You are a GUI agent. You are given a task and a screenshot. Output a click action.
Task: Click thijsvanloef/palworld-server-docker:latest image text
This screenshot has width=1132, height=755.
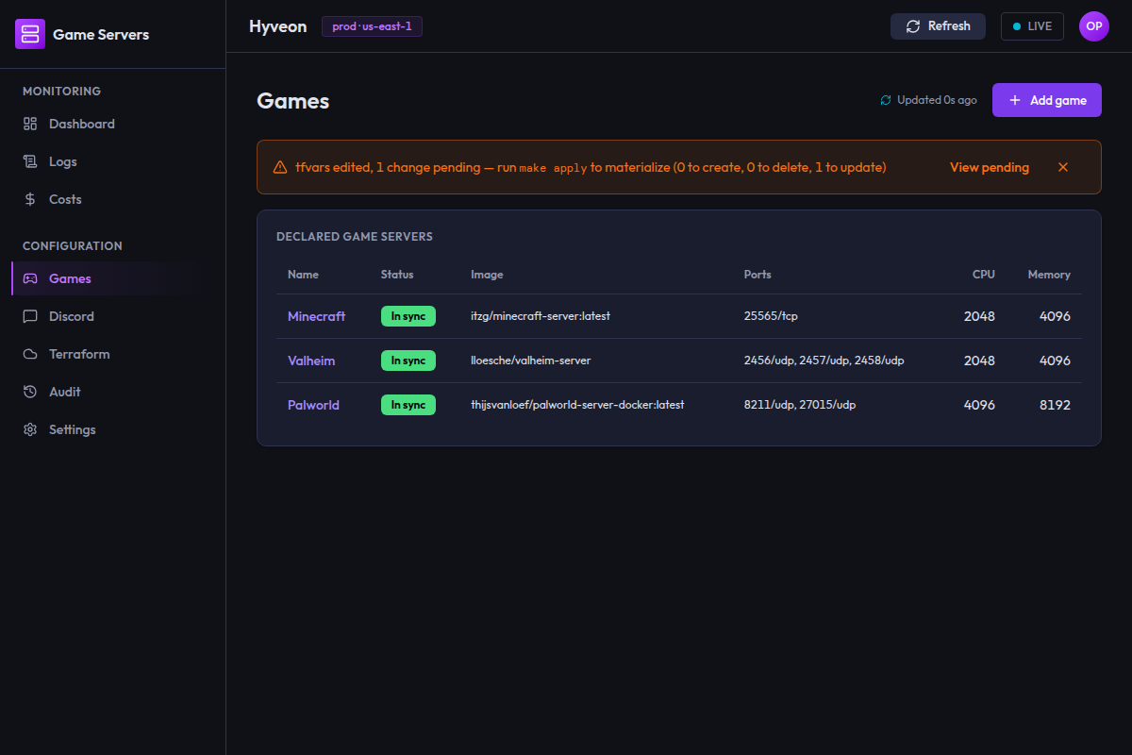(577, 405)
